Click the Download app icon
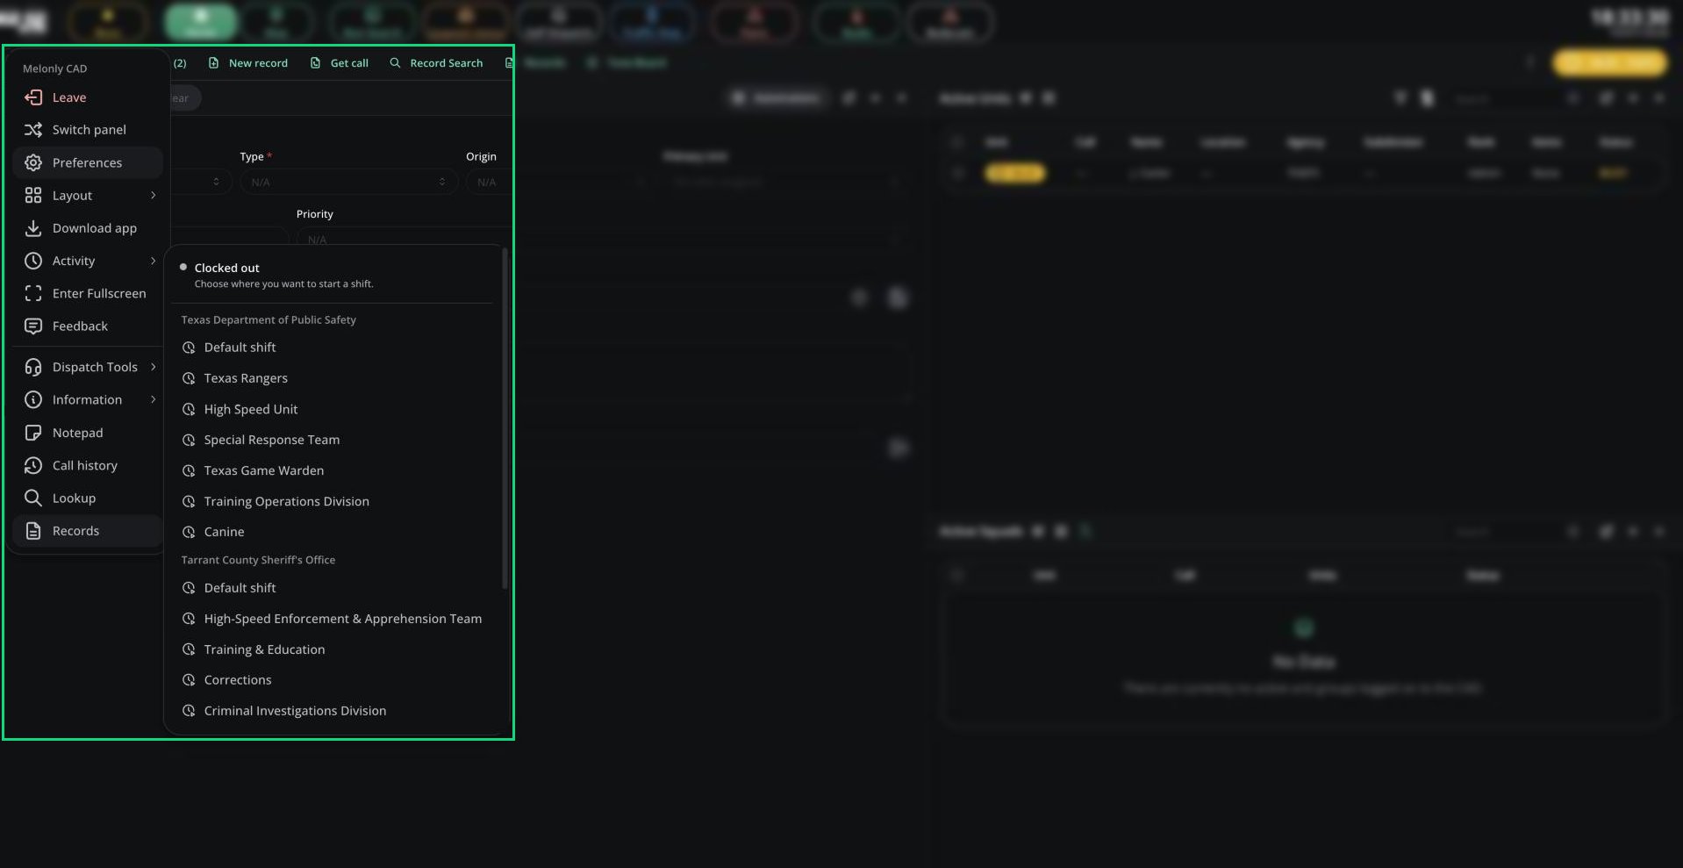The image size is (1683, 868). pos(33,228)
